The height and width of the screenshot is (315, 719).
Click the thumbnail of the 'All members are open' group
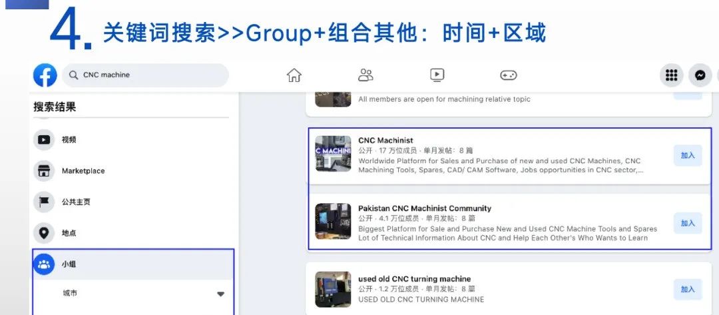334,99
